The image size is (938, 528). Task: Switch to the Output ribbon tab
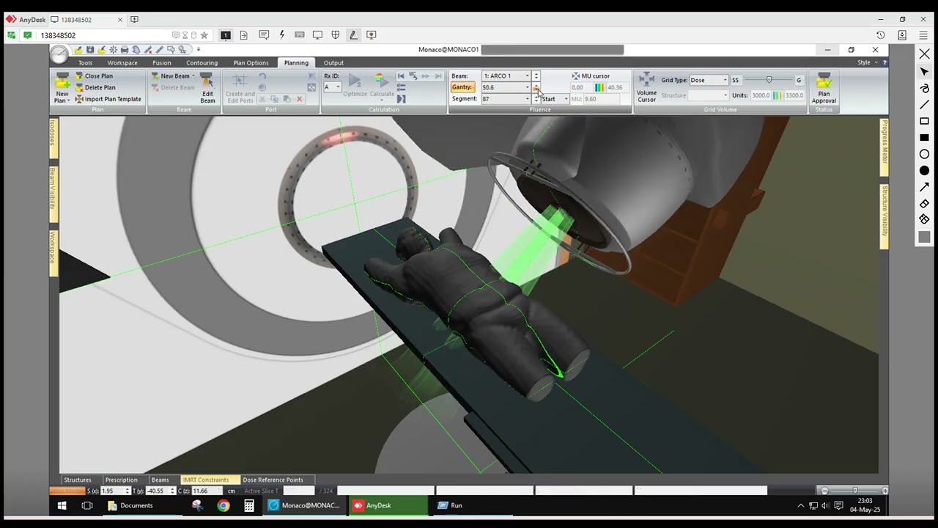point(333,63)
